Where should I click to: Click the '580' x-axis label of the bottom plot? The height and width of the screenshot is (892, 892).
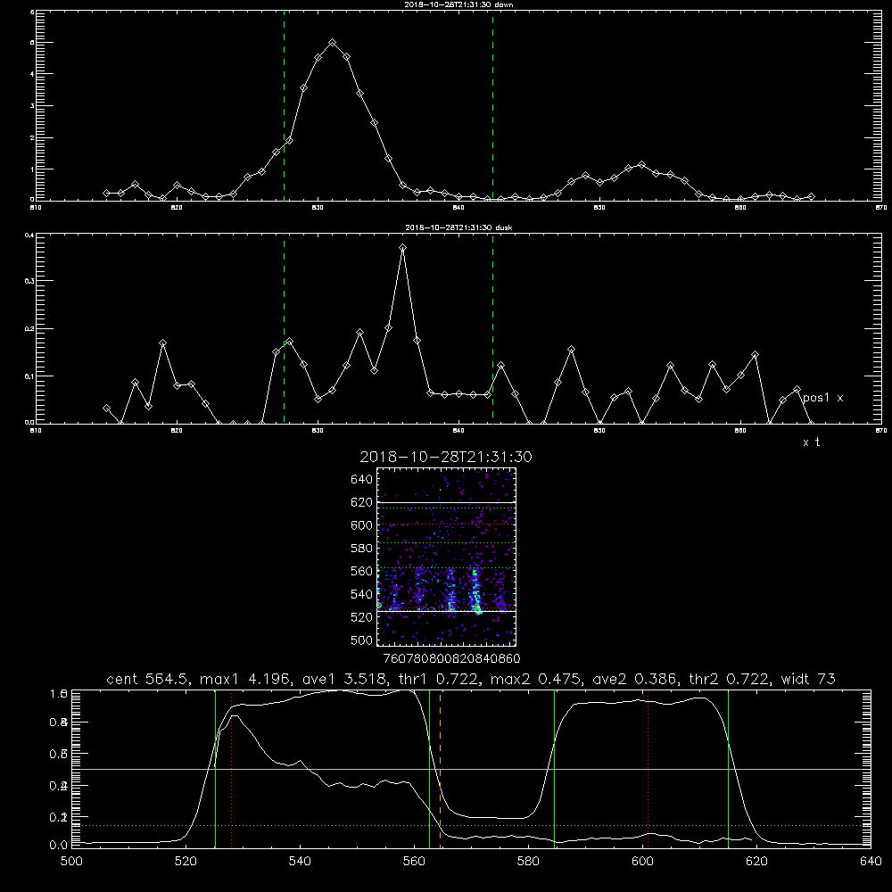coord(528,862)
